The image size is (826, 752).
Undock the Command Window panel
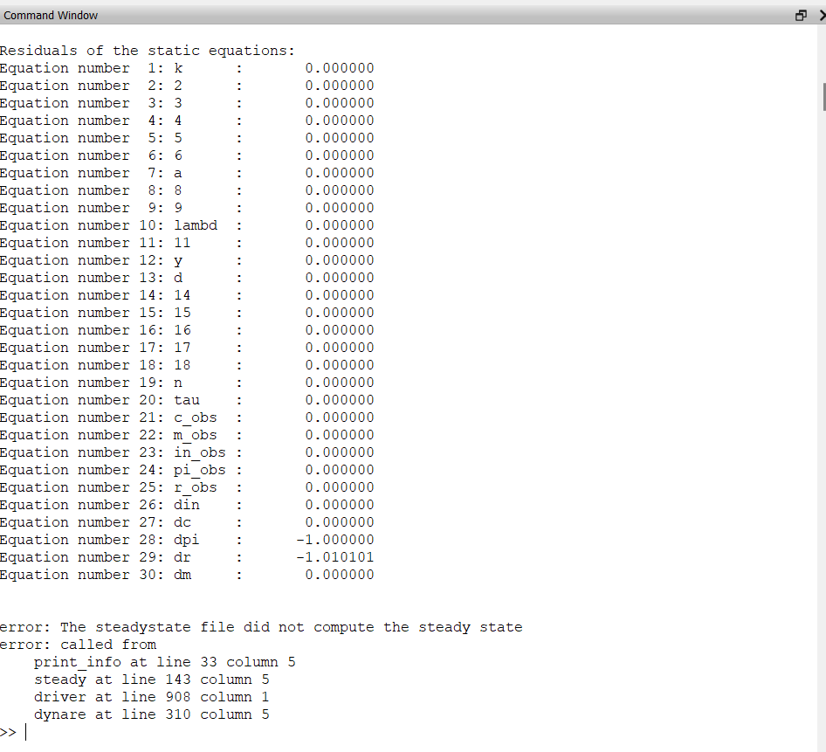click(801, 16)
